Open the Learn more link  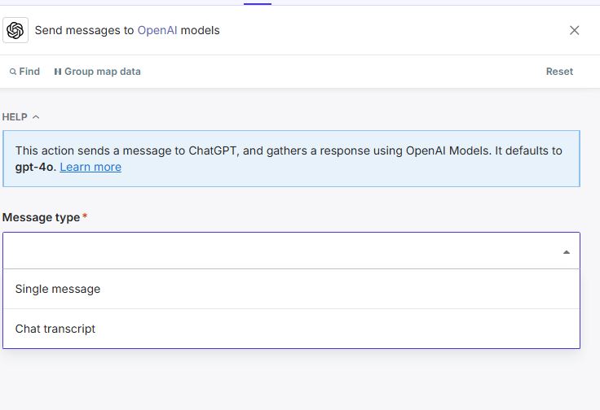tap(90, 167)
